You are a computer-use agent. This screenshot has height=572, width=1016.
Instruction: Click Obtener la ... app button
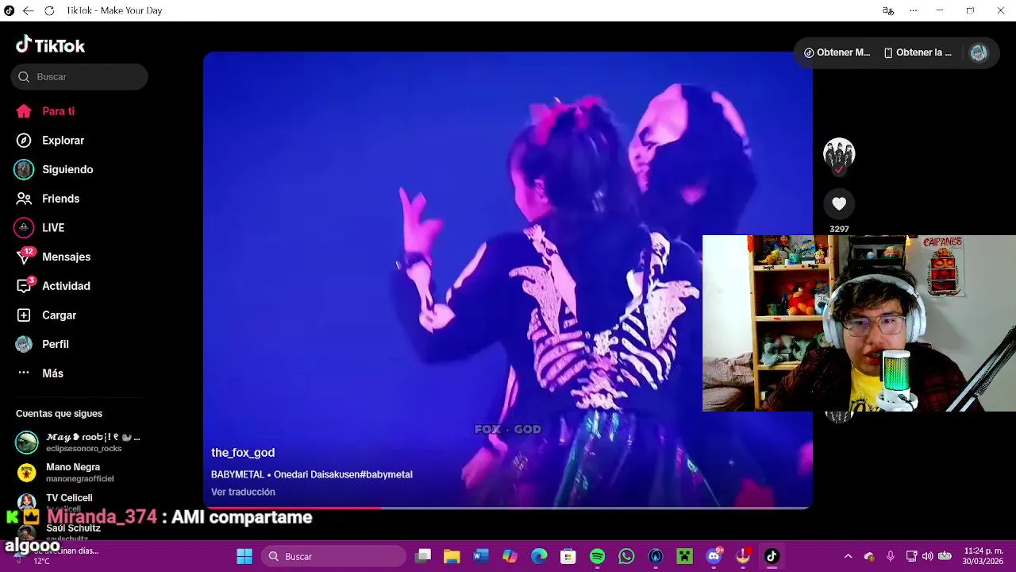[918, 52]
